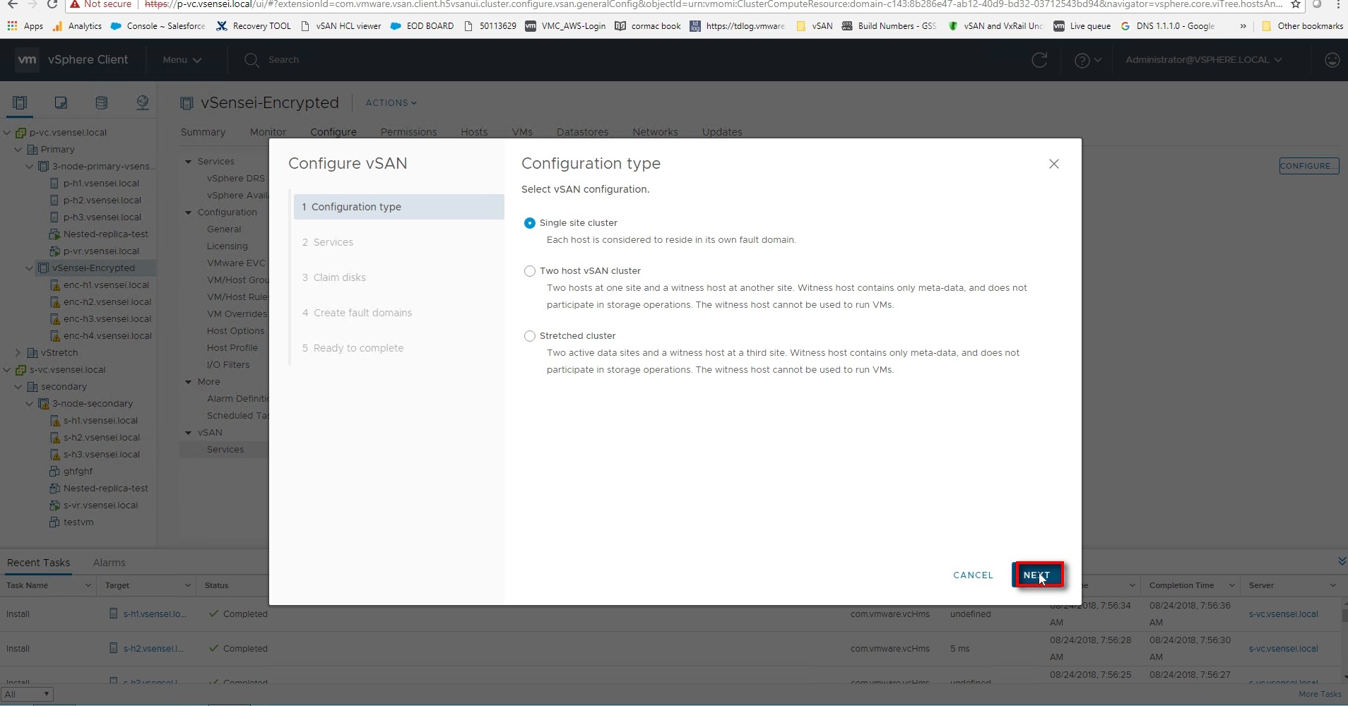Click the smiley feedback icon

click(x=1332, y=60)
